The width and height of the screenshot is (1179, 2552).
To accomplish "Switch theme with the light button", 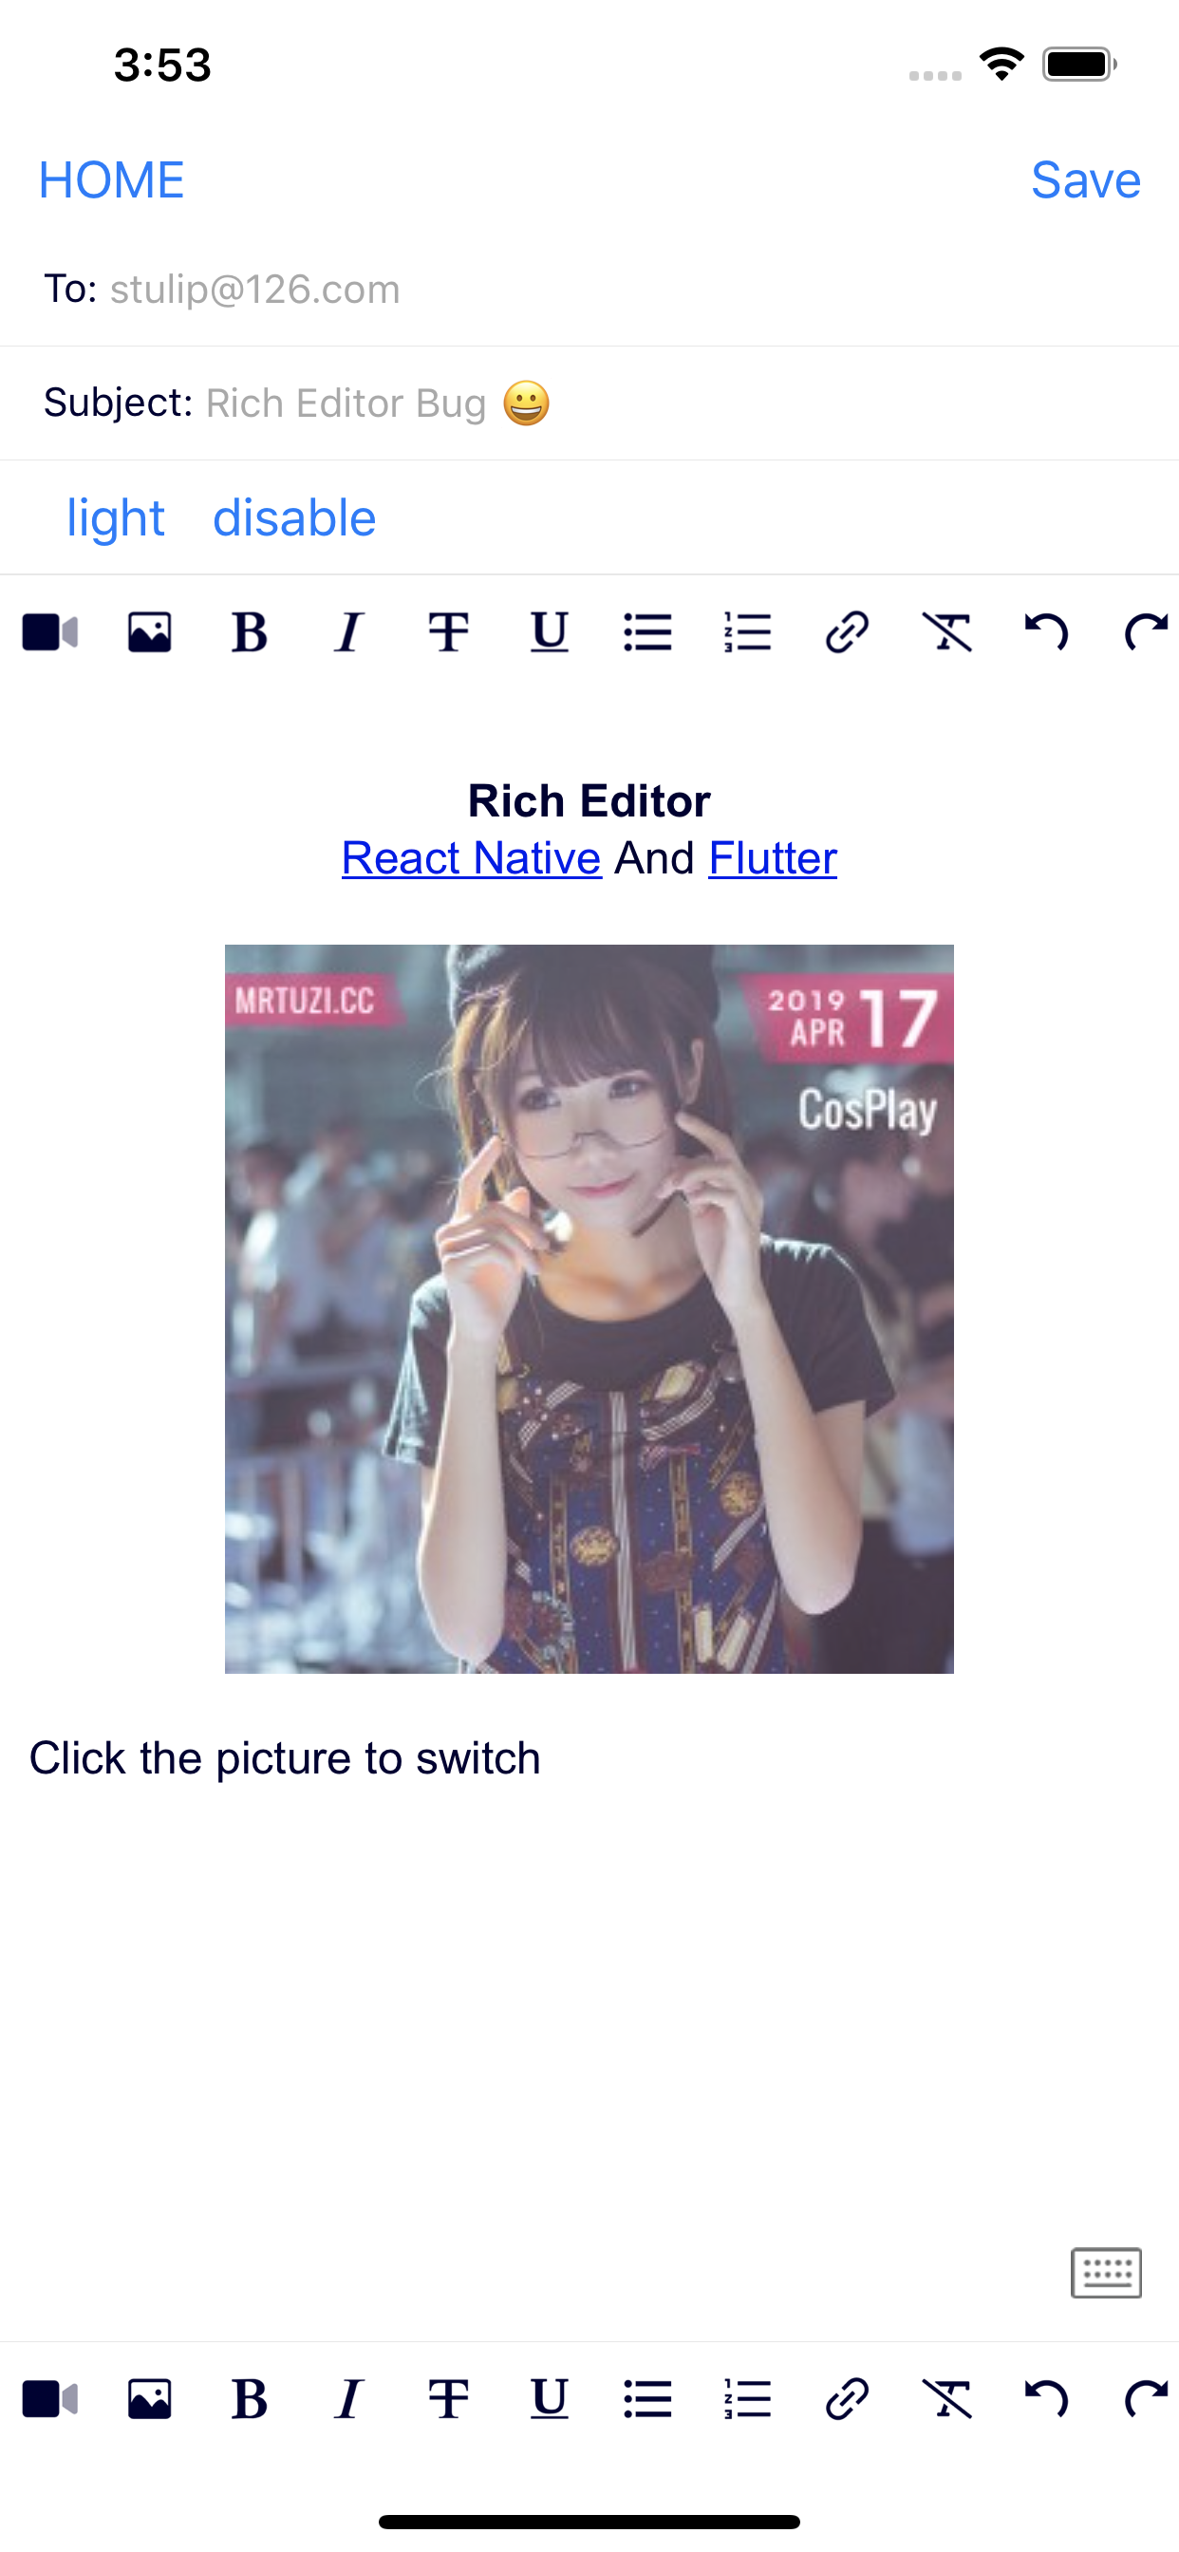I will [x=115, y=517].
